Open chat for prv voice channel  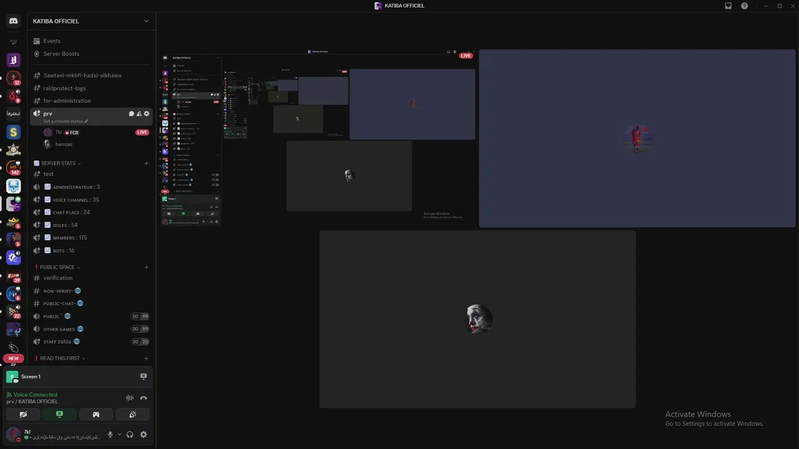click(x=131, y=113)
